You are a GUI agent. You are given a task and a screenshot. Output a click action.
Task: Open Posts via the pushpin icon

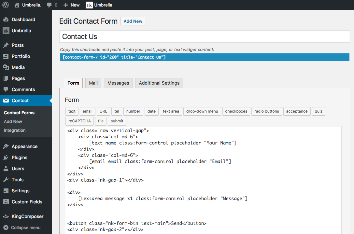pyautogui.click(x=6, y=45)
